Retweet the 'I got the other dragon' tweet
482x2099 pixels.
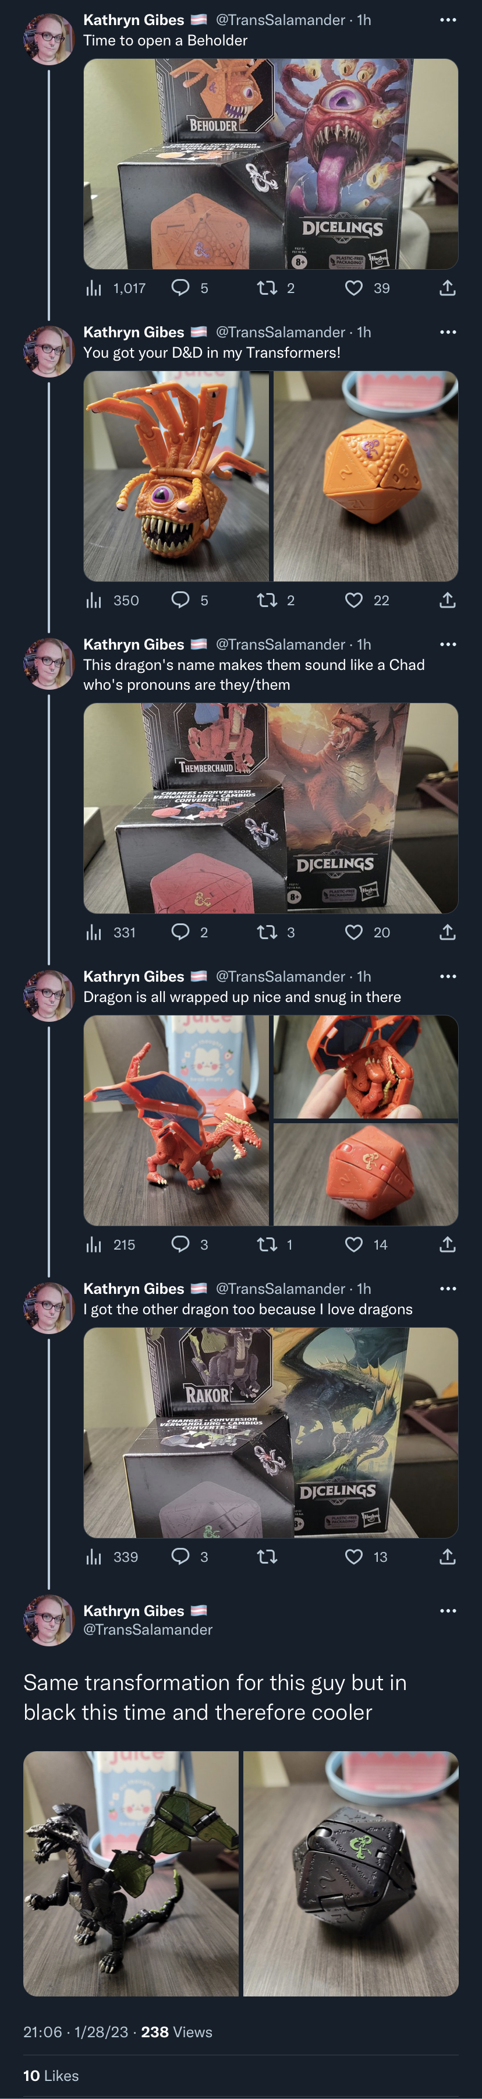267,1556
